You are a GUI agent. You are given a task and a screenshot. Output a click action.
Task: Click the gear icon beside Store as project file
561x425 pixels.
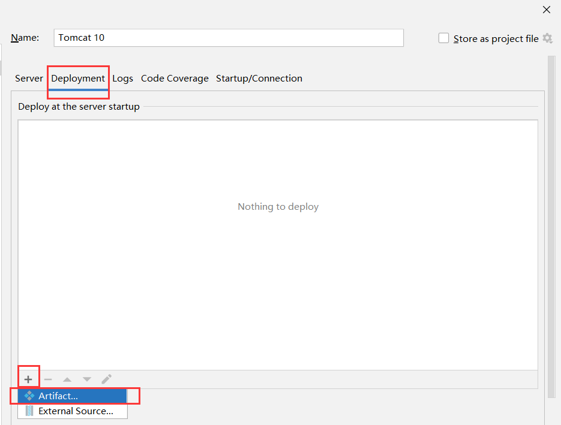[547, 38]
